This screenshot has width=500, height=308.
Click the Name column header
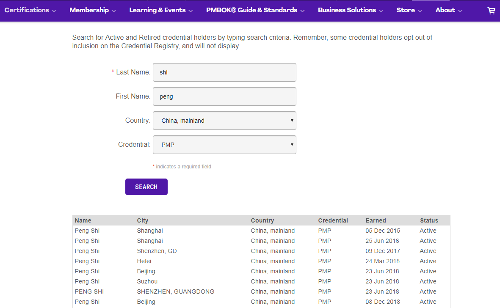[x=83, y=220]
